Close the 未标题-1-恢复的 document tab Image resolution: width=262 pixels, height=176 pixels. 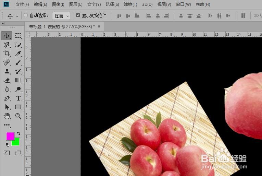pos(99,26)
